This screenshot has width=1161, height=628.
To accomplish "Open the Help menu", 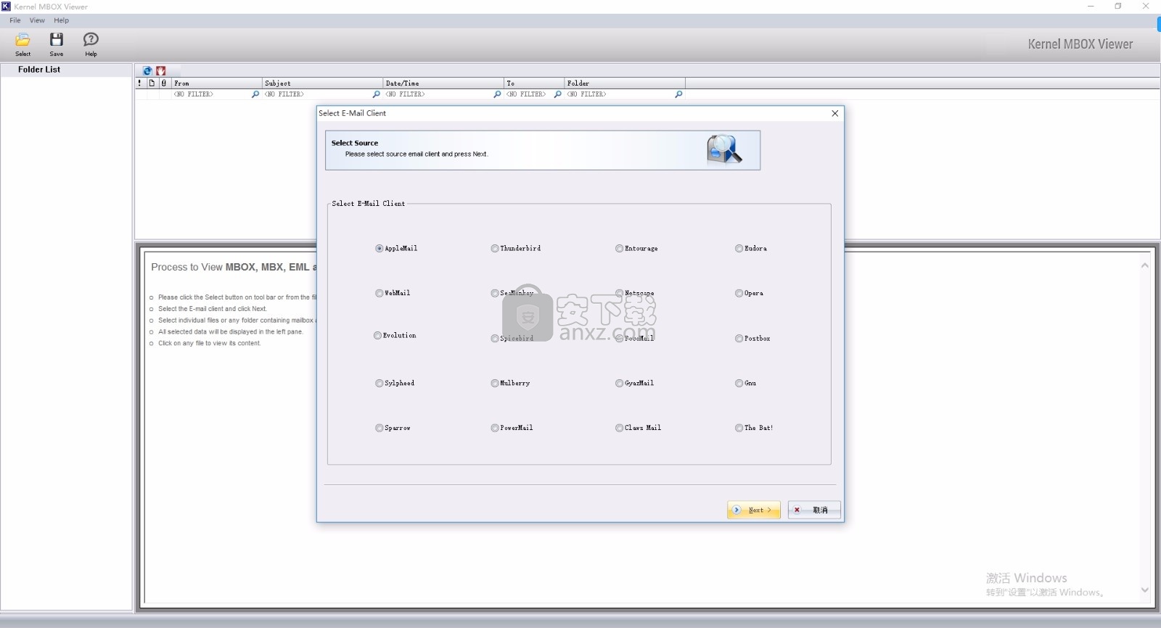I will [62, 20].
